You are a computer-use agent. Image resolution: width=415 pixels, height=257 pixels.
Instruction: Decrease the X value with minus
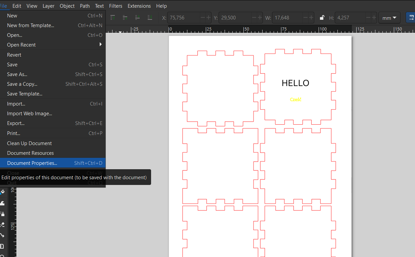tap(202, 18)
